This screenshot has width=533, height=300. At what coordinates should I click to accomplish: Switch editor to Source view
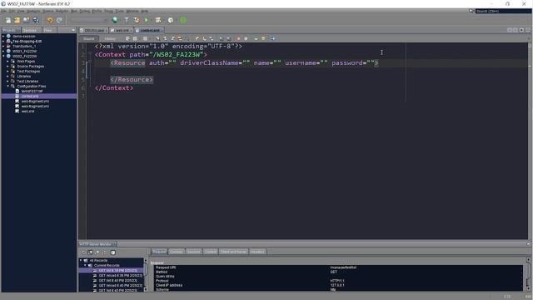click(x=89, y=39)
